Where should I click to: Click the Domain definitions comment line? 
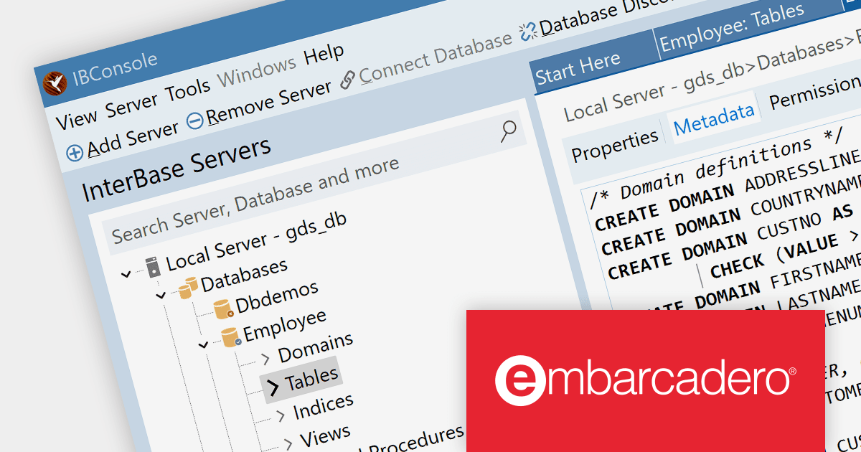[715, 170]
